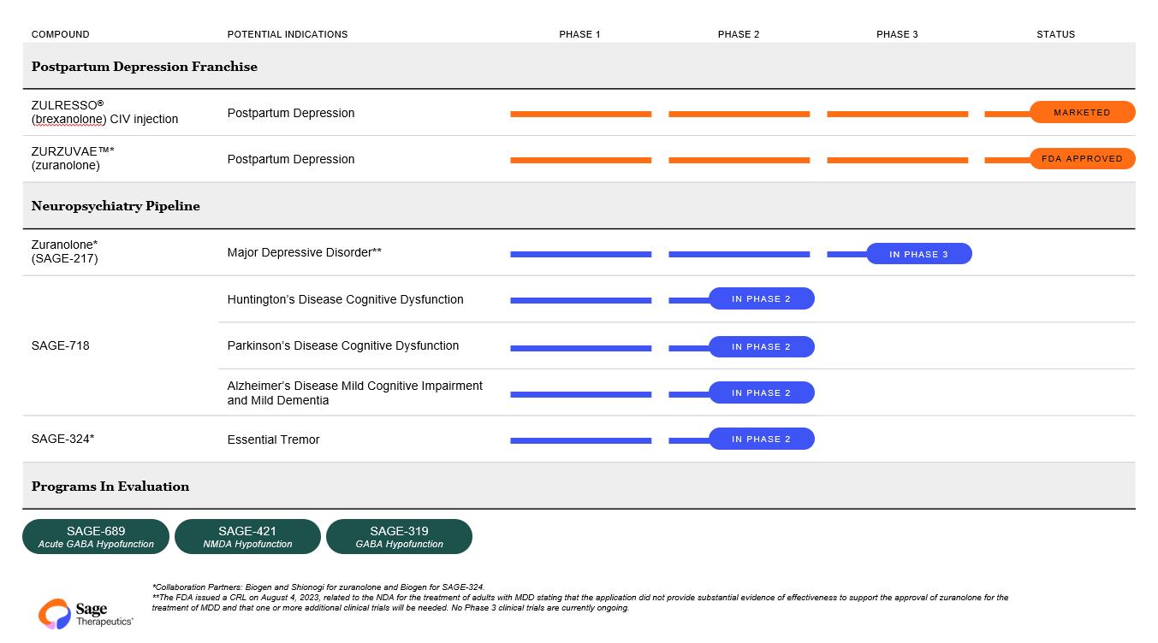The height and width of the screenshot is (643, 1158).
Task: Click the FDA APPROVED status badge
Action: point(1082,159)
